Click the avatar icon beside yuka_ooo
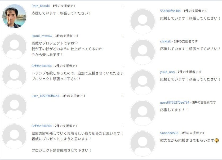Viewport: 222px width, 160px height. coord(143,82)
